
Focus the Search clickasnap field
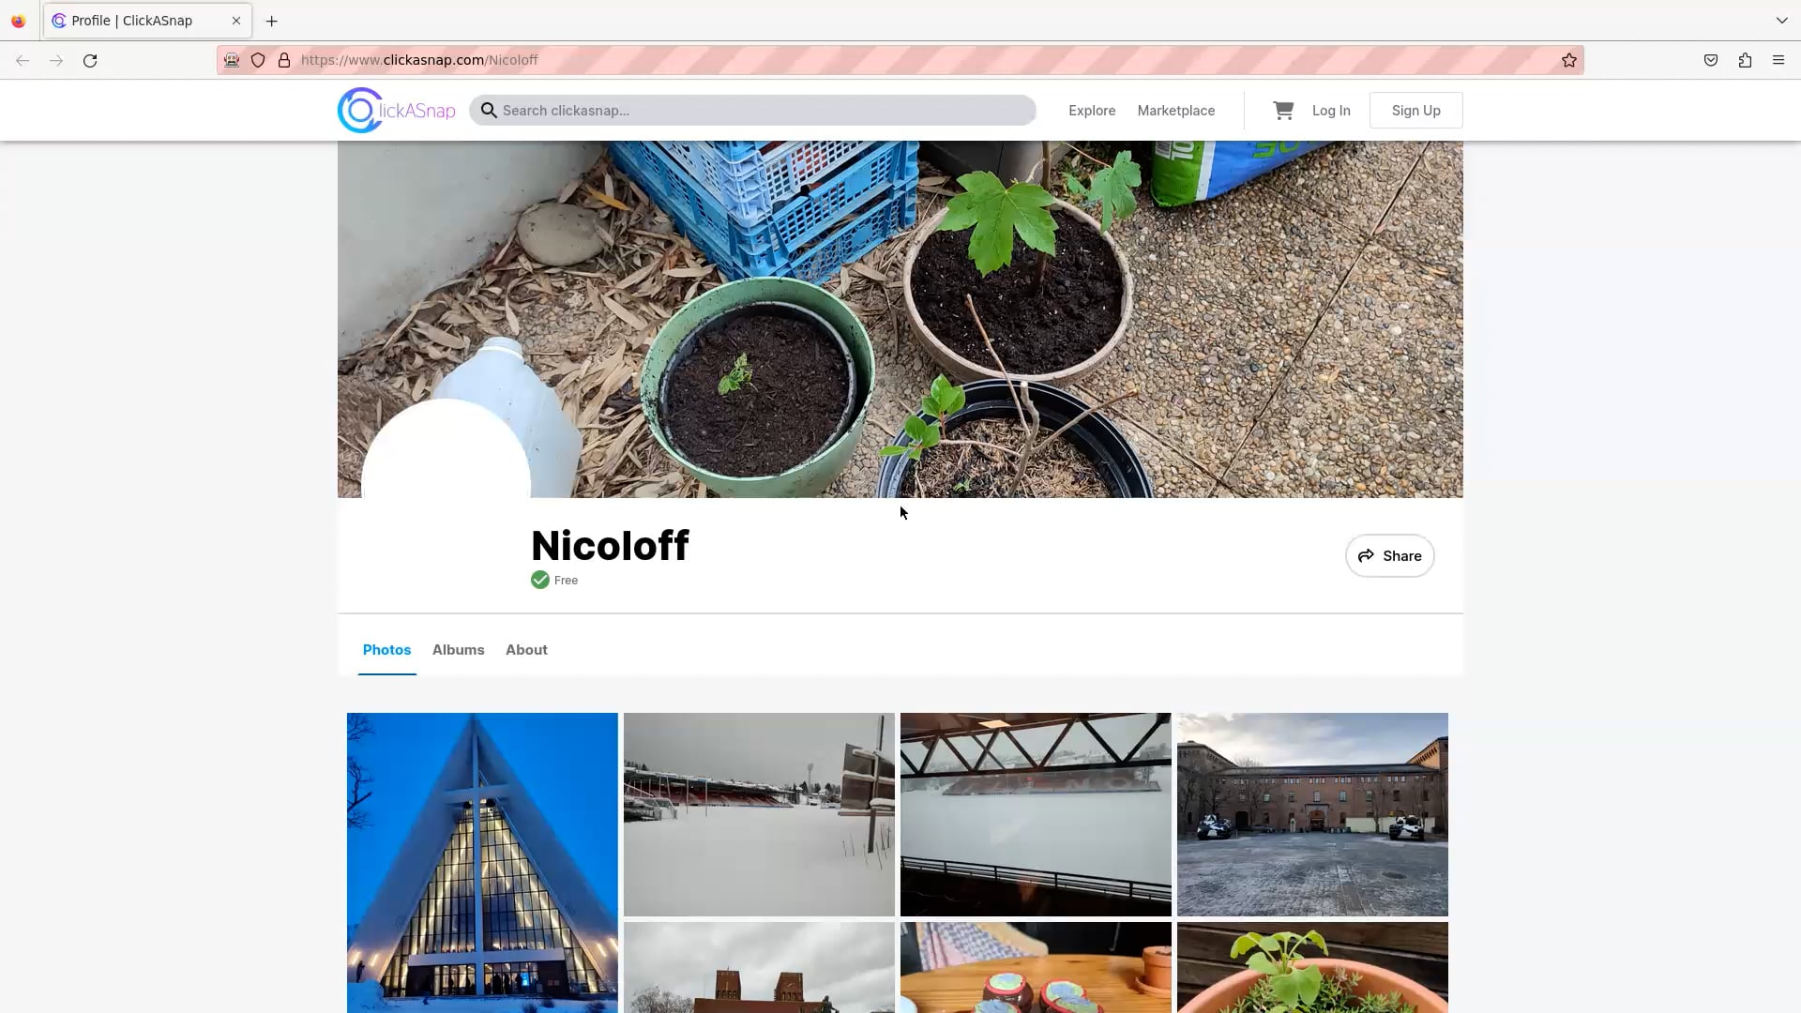[x=752, y=111]
